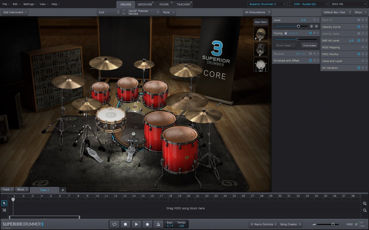Open the Level section menu icon
The width and height of the screenshot is (369, 230).
click(x=315, y=20)
